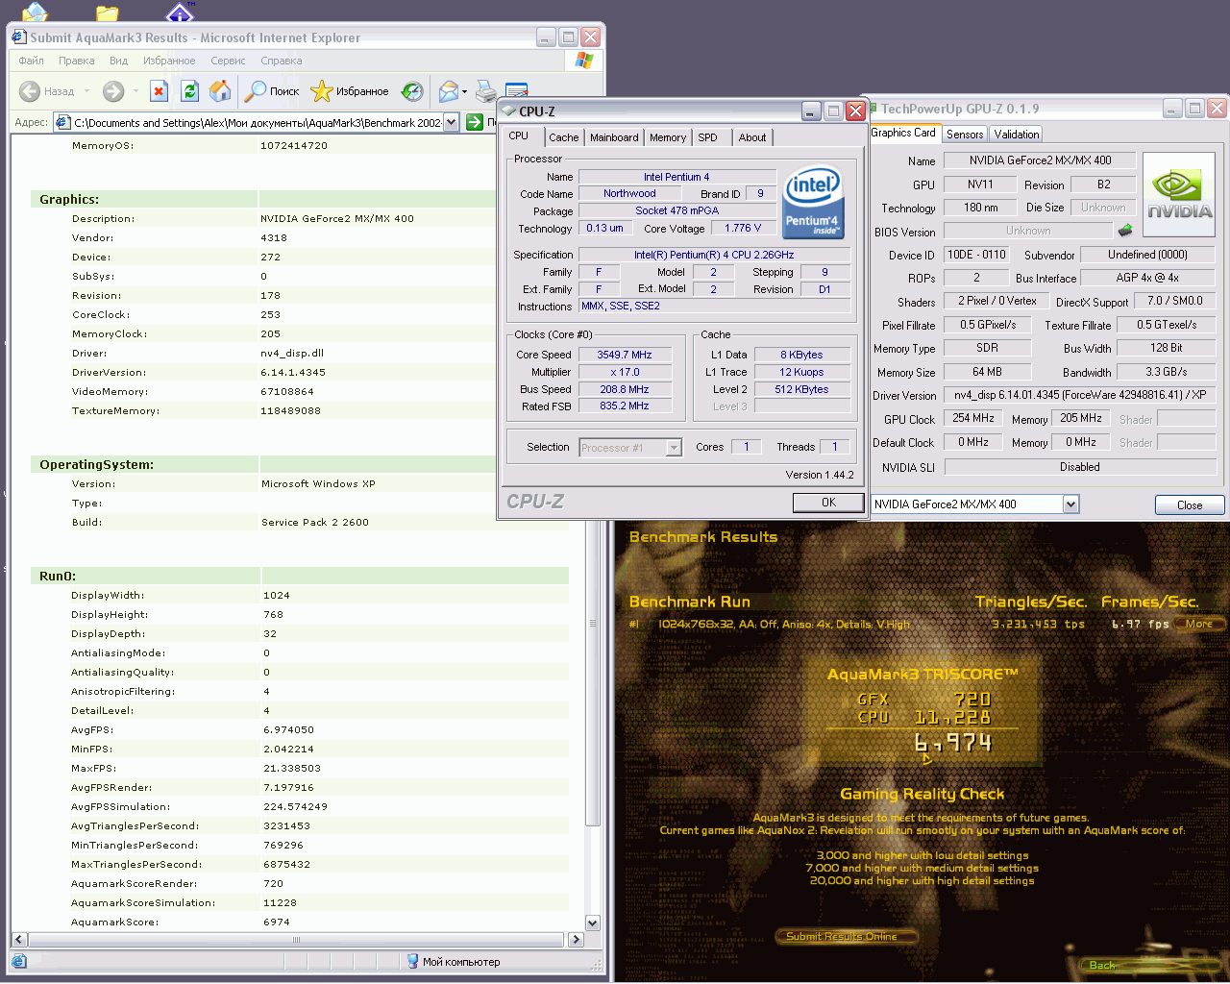The width and height of the screenshot is (1230, 984).
Task: Click the blue diamond info icon on desktop
Action: (180, 12)
